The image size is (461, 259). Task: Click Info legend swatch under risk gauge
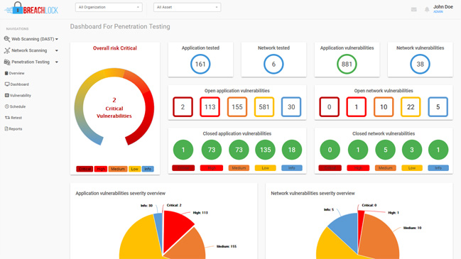pyautogui.click(x=148, y=169)
